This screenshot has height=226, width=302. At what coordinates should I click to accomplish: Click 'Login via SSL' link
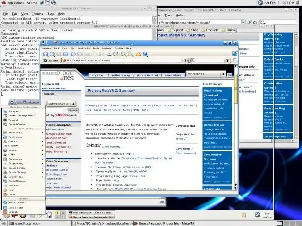point(51,84)
